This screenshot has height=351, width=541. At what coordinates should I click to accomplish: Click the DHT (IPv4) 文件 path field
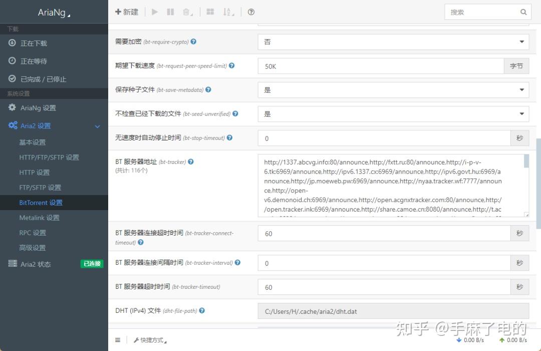[x=393, y=311]
